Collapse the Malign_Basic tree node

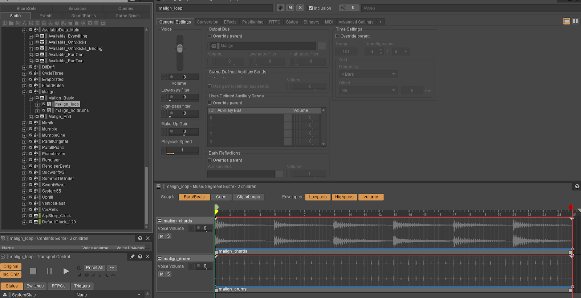31,98
